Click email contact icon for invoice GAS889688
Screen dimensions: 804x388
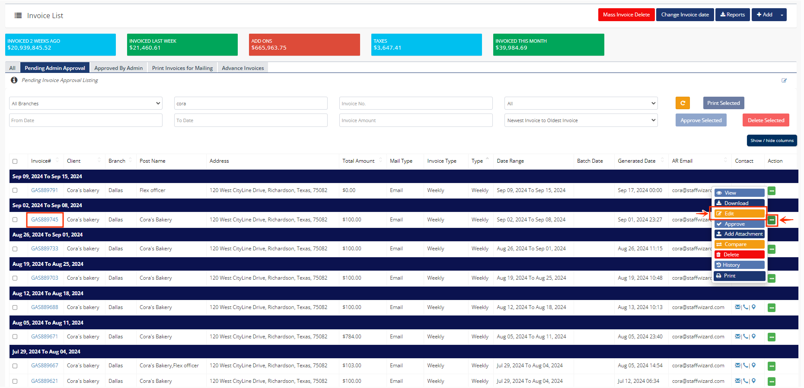click(x=738, y=307)
